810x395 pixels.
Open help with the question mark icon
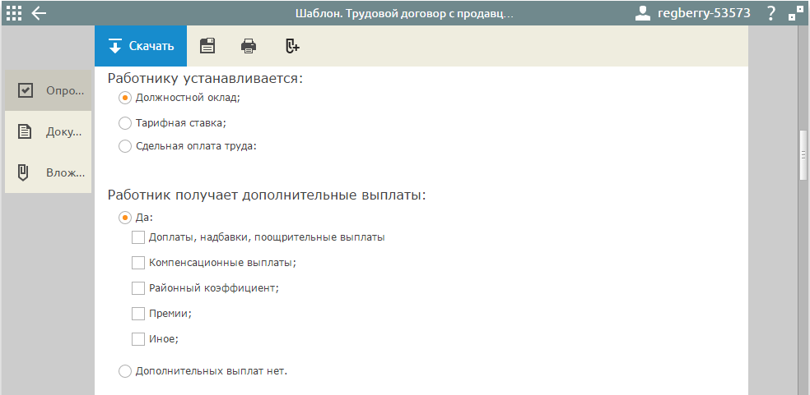pos(770,13)
